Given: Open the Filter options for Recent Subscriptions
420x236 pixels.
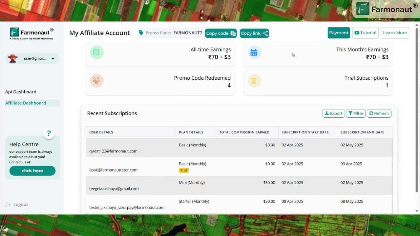Looking at the screenshot, I should point(356,113).
